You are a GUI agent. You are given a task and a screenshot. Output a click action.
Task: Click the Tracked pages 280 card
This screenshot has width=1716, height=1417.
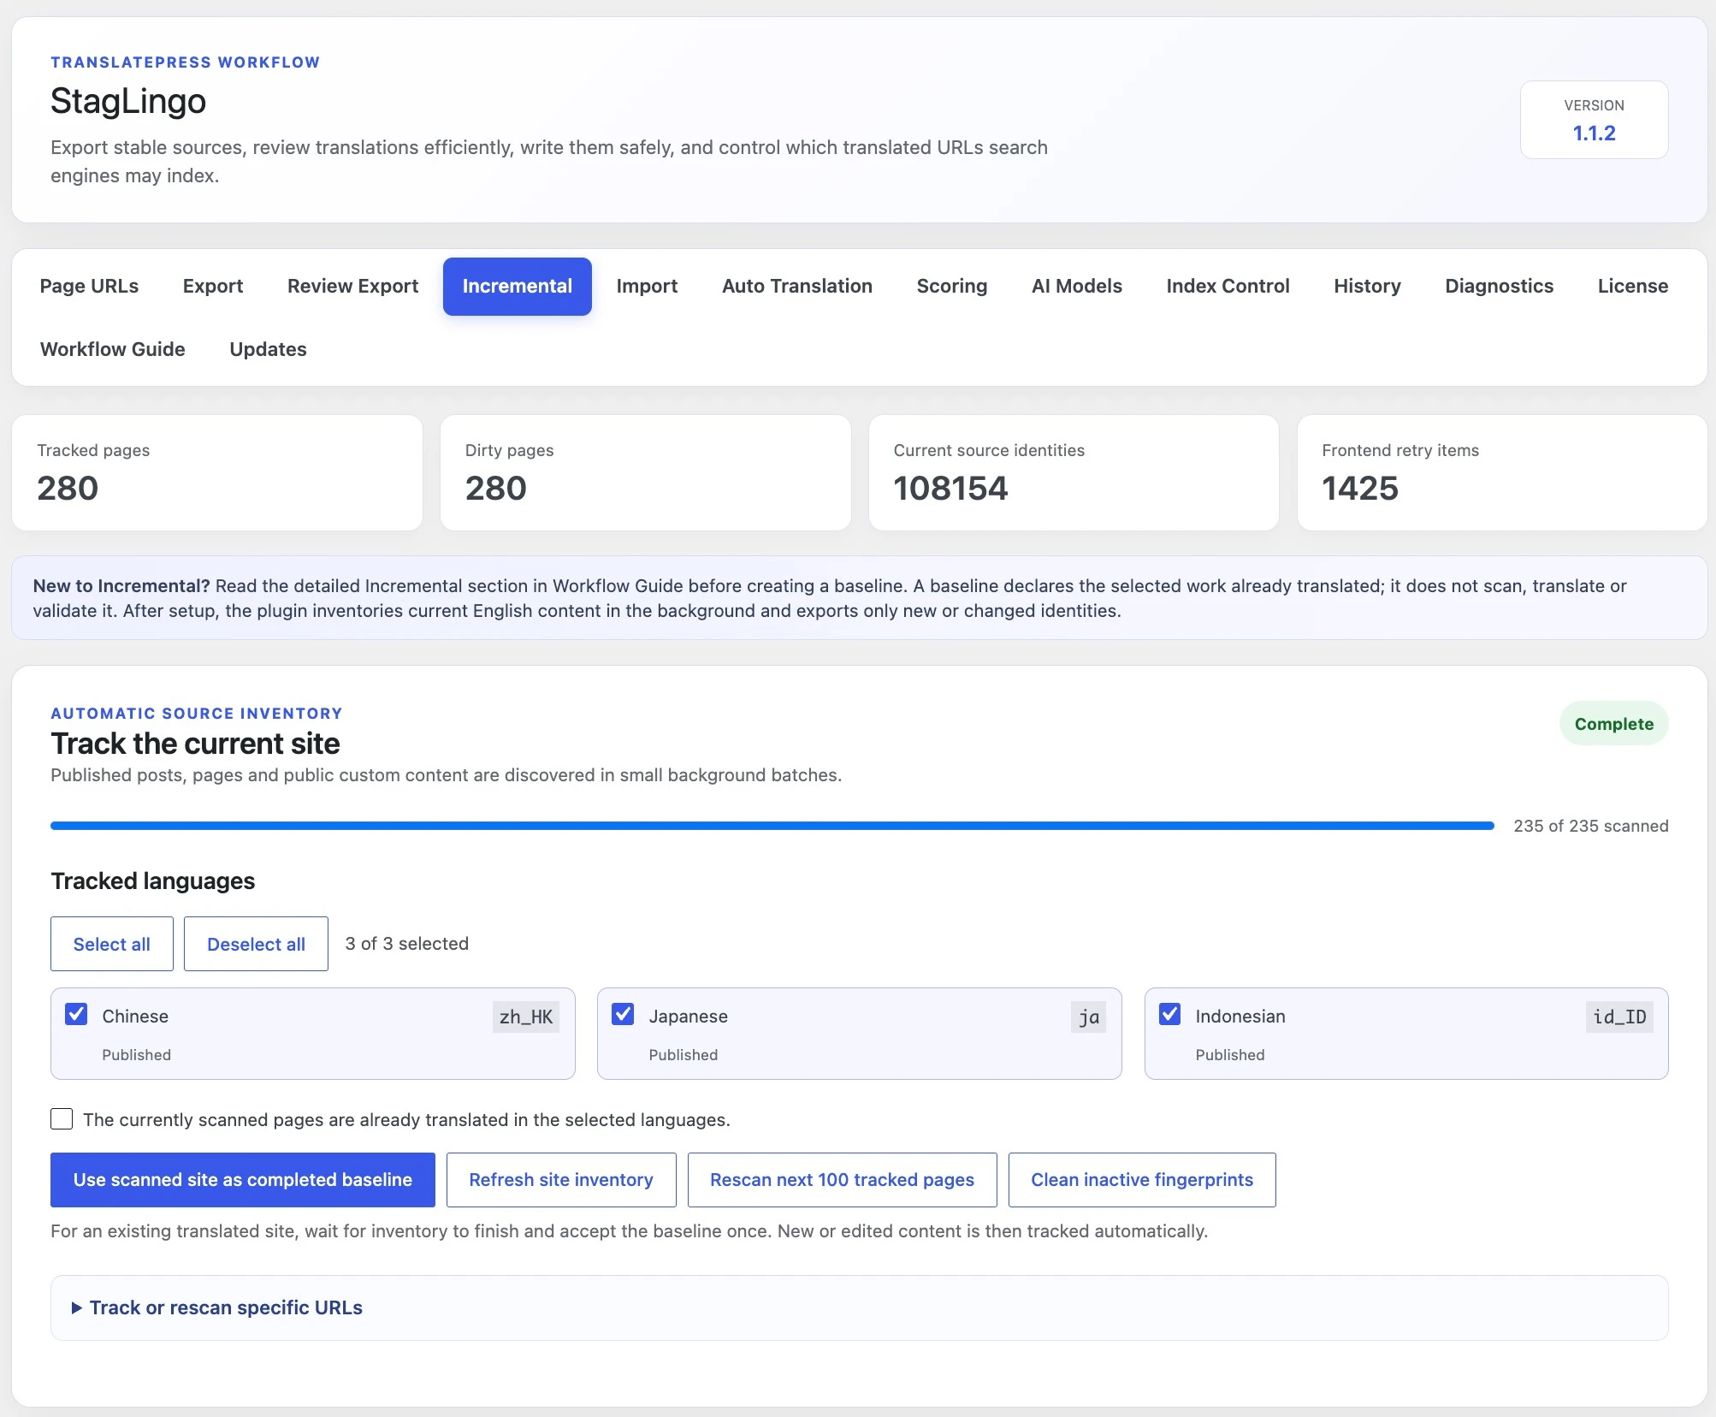tap(217, 473)
